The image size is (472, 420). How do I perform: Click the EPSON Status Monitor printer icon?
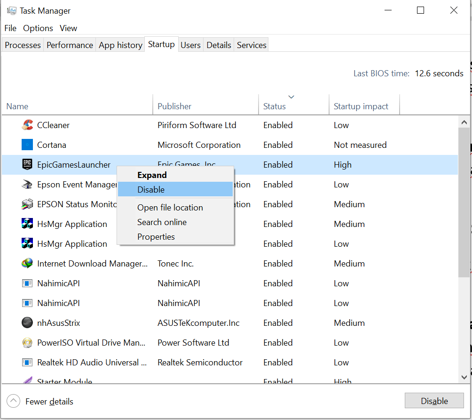click(27, 204)
